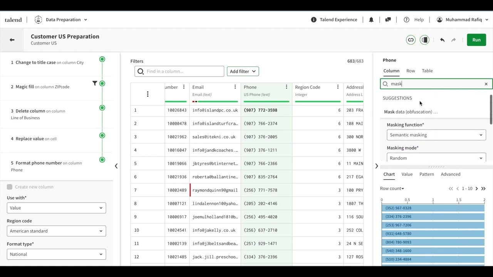Viewport: 493px width, 277px height.
Task: Click the green Run button
Action: (x=476, y=40)
